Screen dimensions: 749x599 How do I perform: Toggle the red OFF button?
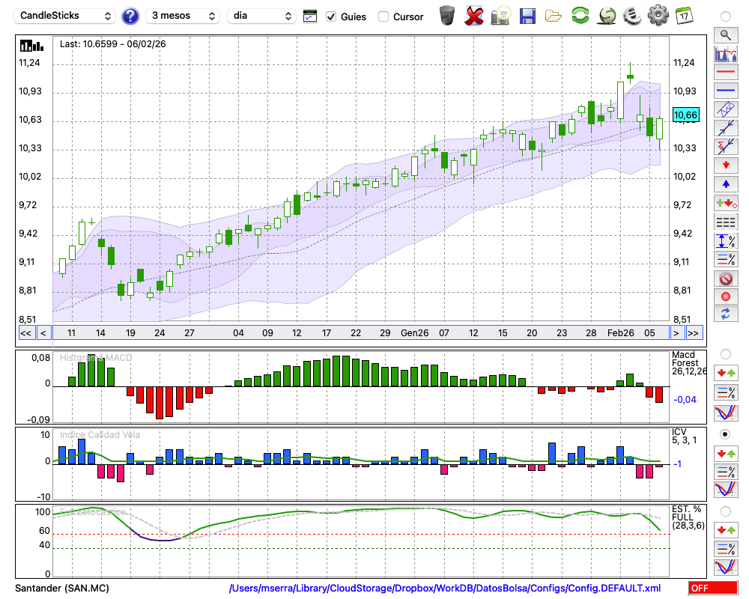tap(713, 588)
